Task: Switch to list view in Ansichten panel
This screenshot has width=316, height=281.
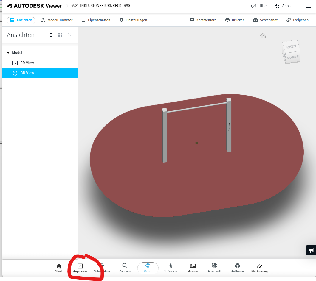Action: pyautogui.click(x=51, y=35)
